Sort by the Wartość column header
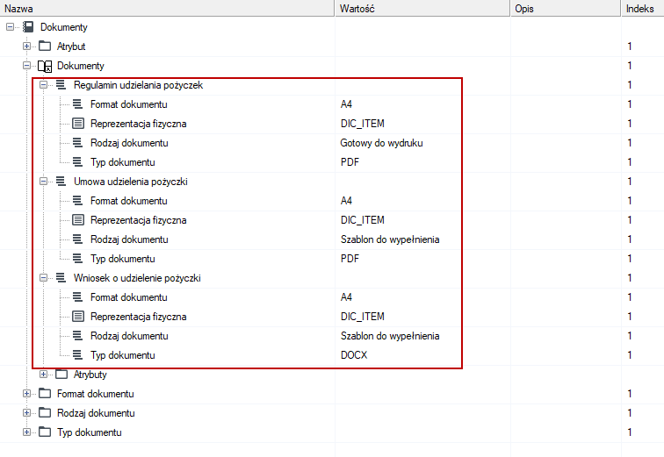This screenshot has width=664, height=457. click(422, 9)
